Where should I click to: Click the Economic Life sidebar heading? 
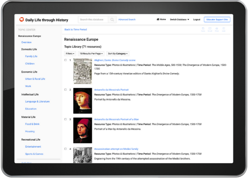[x=29, y=72]
